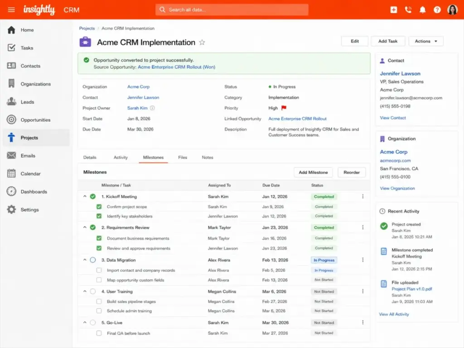The width and height of the screenshot is (464, 348).
Task: Click the info icon beside Sarah Kim
Action: pyautogui.click(x=152, y=108)
